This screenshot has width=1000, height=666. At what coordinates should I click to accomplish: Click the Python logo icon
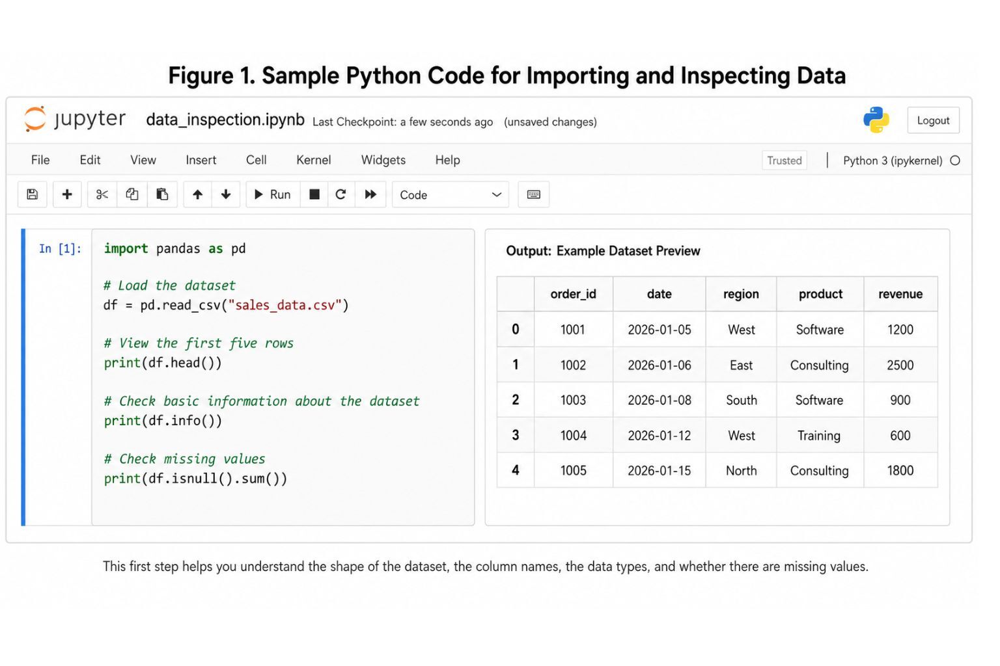(x=876, y=120)
